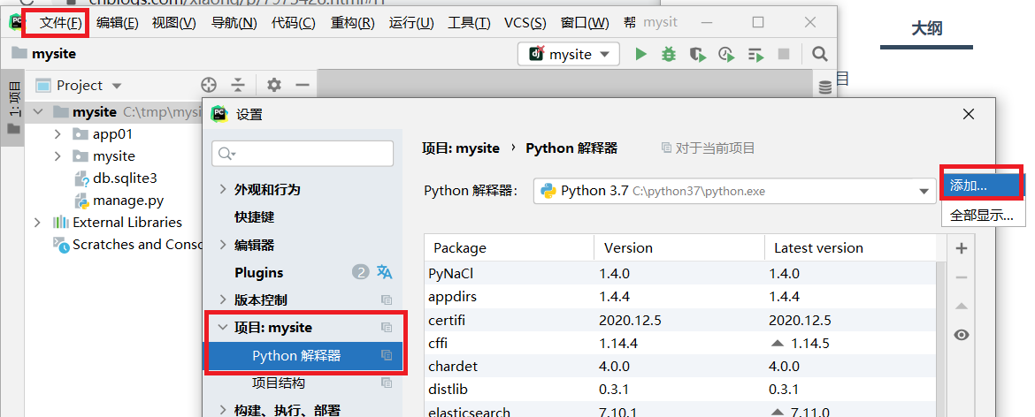This screenshot has height=417, width=1035.
Task: Open the Python 解释器 combo box
Action: pos(735,191)
